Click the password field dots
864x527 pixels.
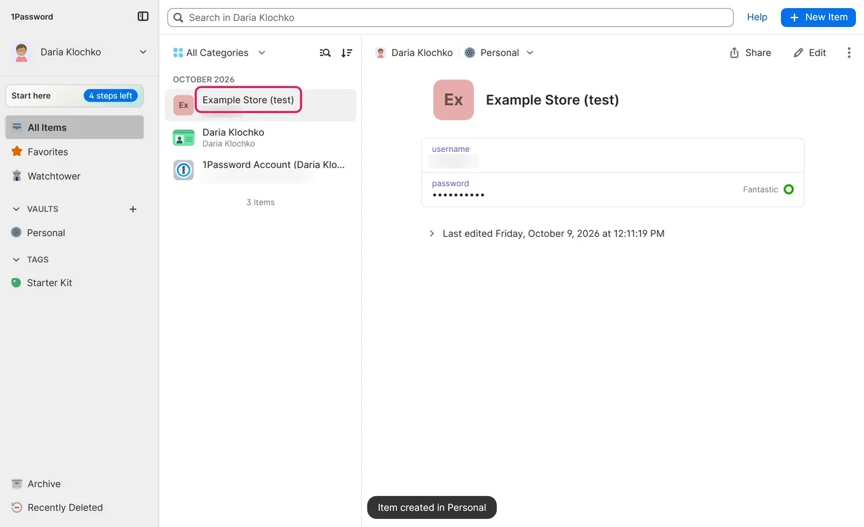pyautogui.click(x=458, y=195)
